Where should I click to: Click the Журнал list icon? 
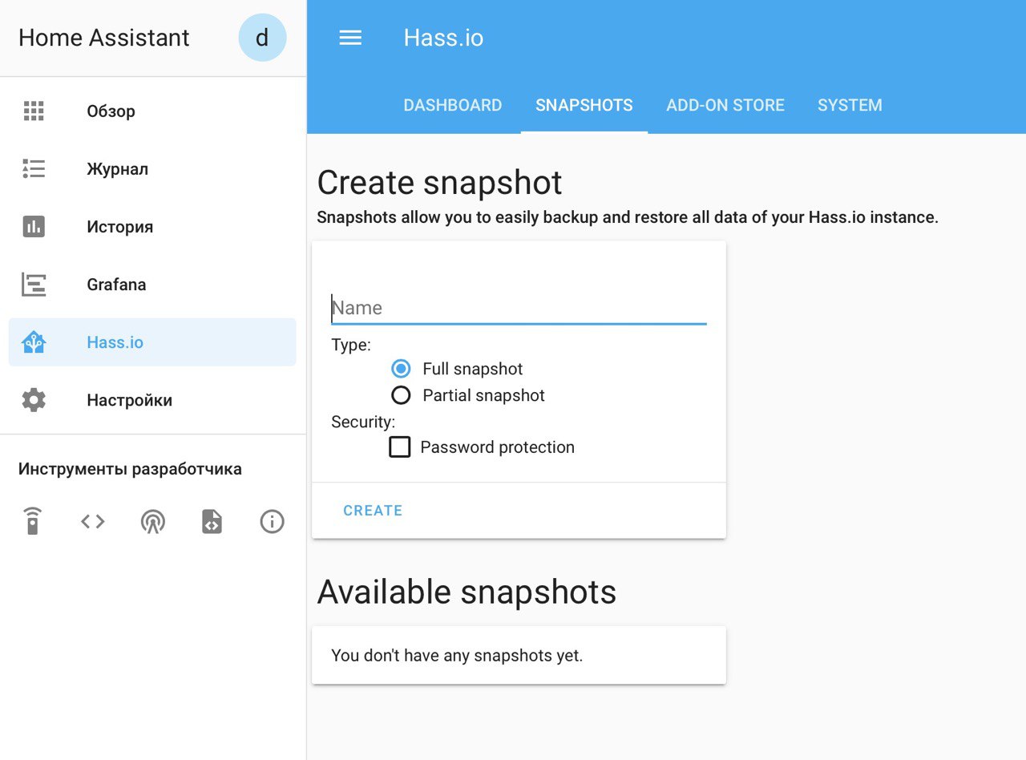pyautogui.click(x=34, y=169)
